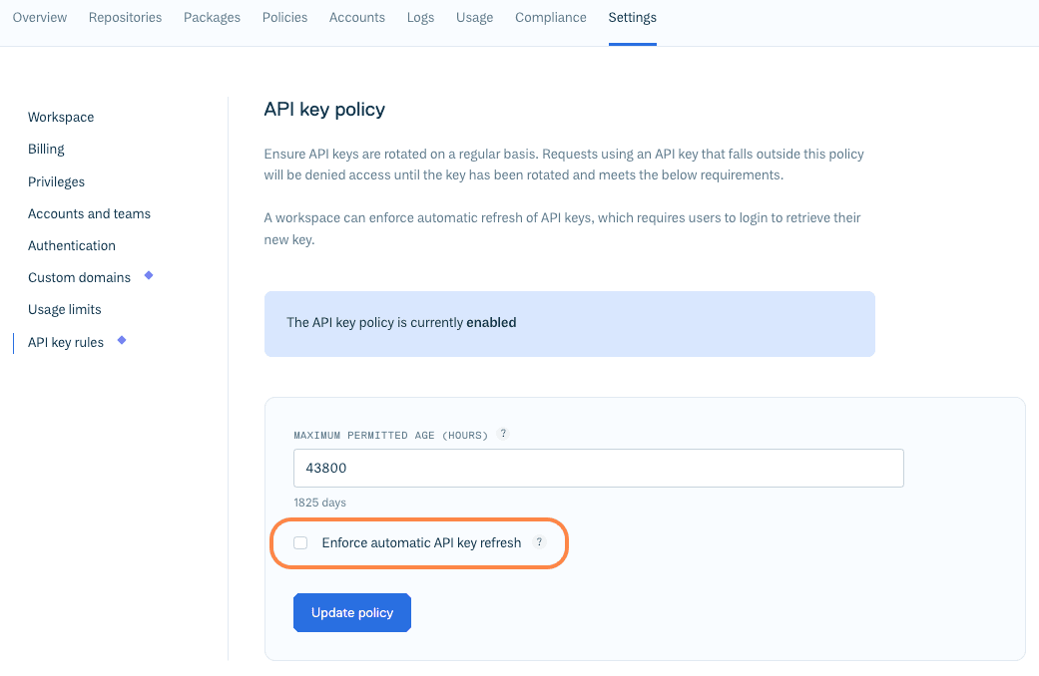The width and height of the screenshot is (1039, 676).
Task: Open the Compliance tab
Action: 551,17
